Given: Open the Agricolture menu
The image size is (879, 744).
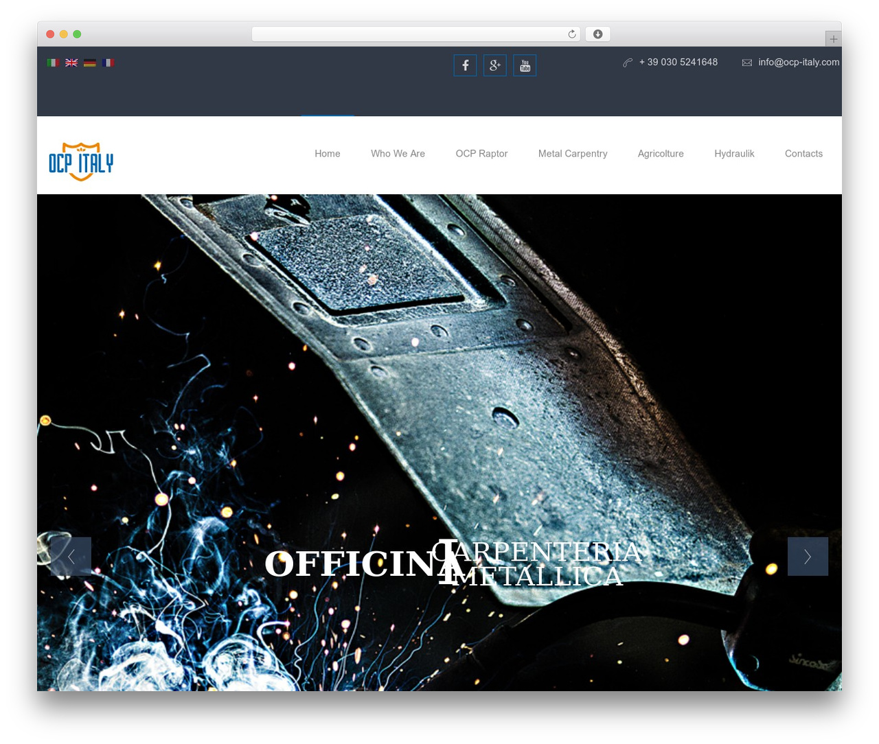Looking at the screenshot, I should (x=661, y=154).
